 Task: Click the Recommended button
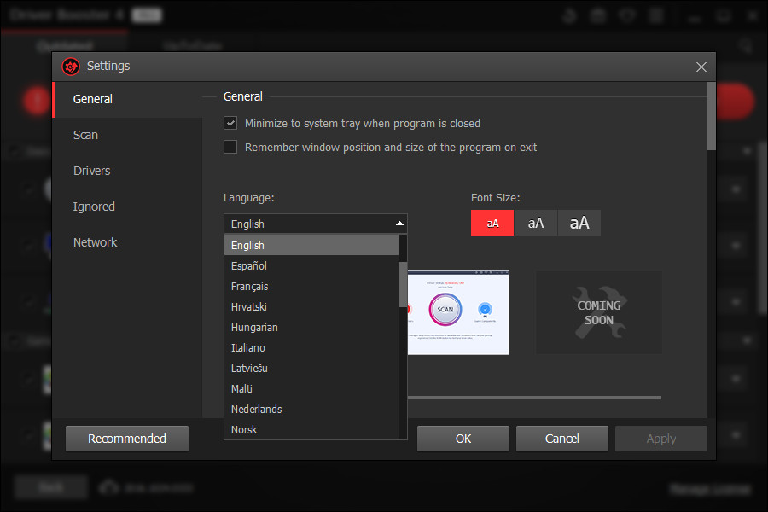126,438
